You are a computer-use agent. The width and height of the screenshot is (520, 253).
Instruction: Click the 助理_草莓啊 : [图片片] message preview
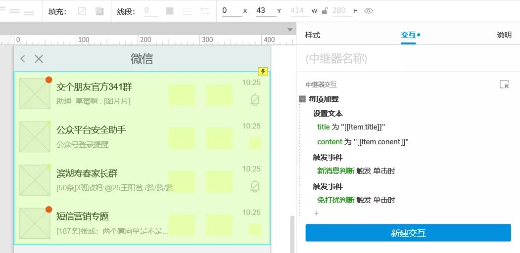[x=94, y=101]
